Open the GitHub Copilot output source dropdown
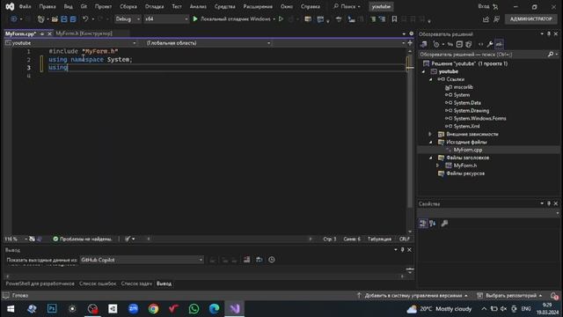563x317 pixels. [142, 260]
